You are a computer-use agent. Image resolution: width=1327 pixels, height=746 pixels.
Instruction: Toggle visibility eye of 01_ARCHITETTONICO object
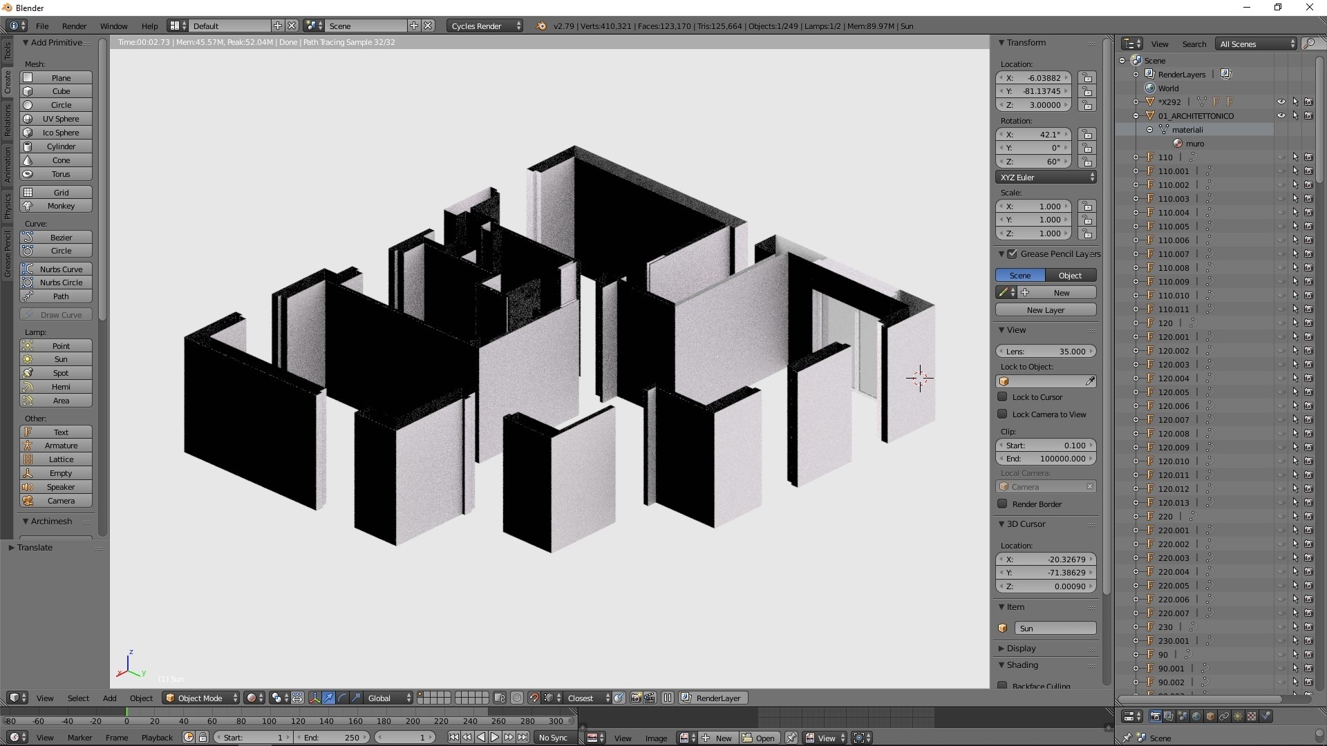tap(1281, 116)
